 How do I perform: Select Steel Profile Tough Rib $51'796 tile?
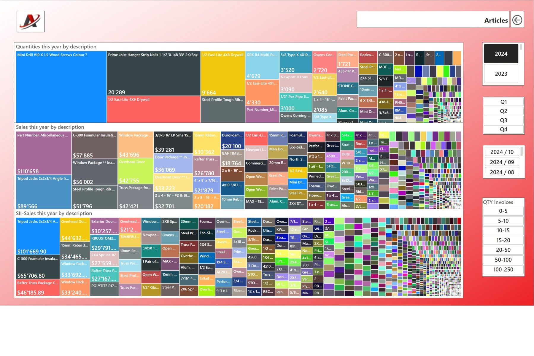(94, 197)
